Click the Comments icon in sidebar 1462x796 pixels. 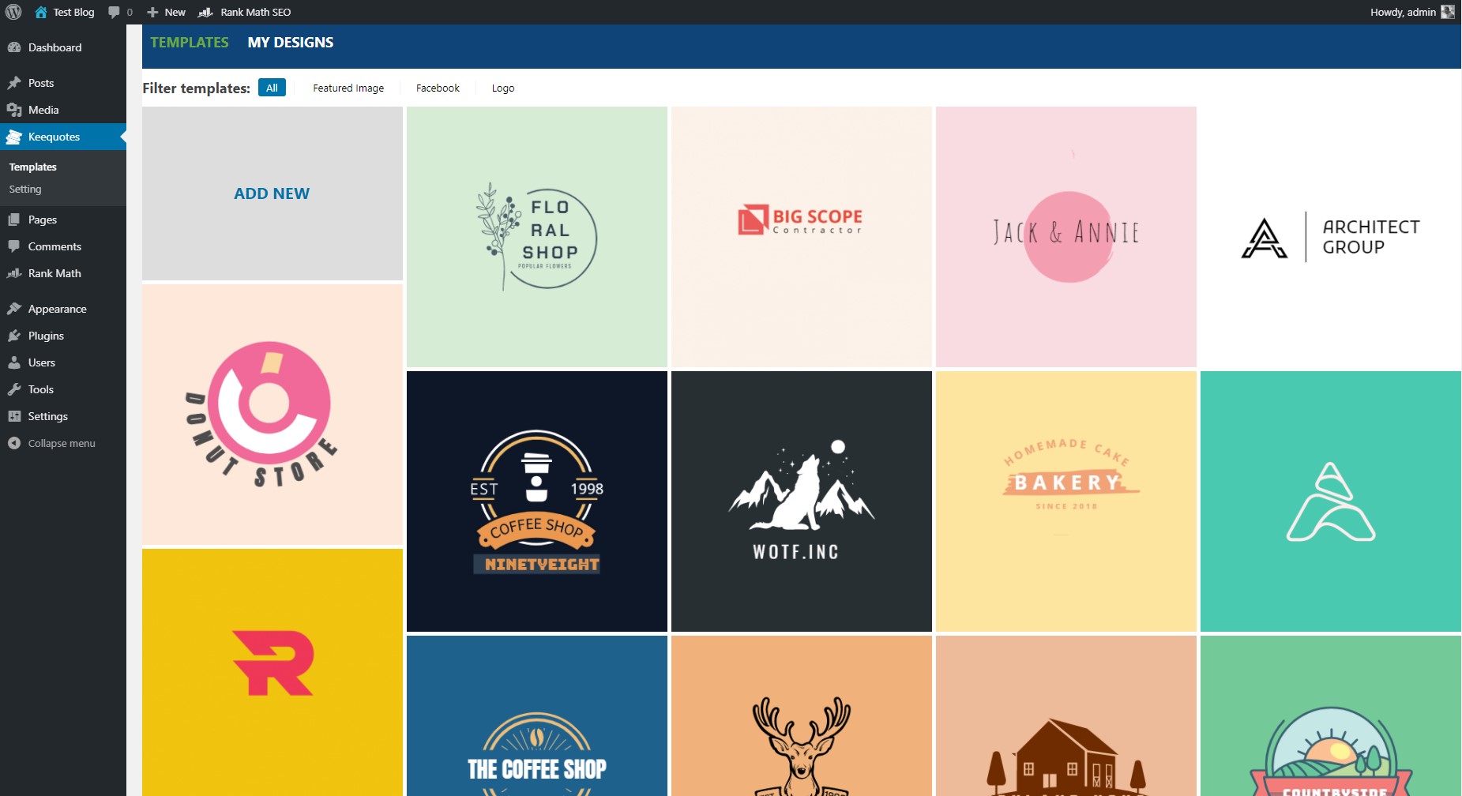[x=14, y=246]
